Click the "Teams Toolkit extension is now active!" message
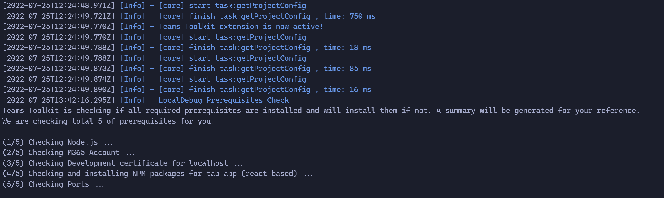The image size is (664, 198). [241, 27]
